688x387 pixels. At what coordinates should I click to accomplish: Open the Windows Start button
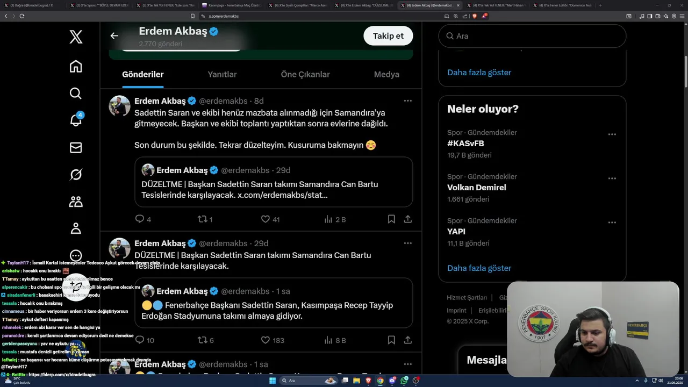(272, 381)
